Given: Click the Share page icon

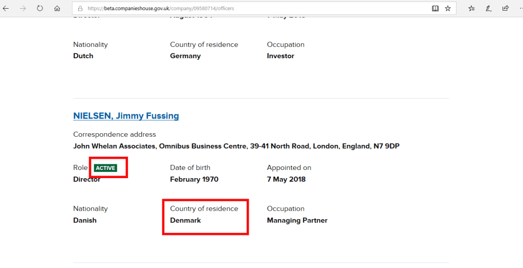Looking at the screenshot, I should pyautogui.click(x=505, y=8).
